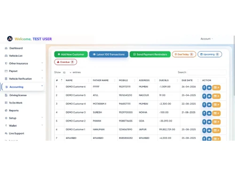Expand the Wallet submenu chevron
The width and height of the screenshot is (235, 176).
42,125
